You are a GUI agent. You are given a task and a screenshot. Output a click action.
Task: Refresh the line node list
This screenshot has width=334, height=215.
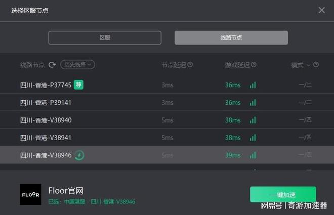click(x=52, y=65)
